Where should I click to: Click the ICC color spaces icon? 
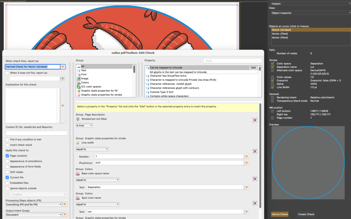[79, 87]
